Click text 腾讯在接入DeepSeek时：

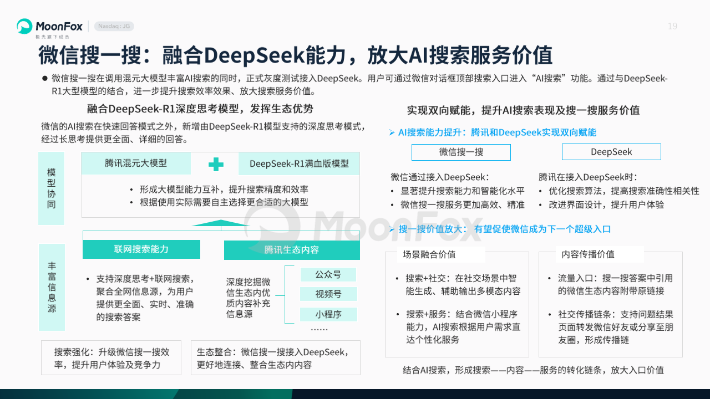[x=588, y=177]
